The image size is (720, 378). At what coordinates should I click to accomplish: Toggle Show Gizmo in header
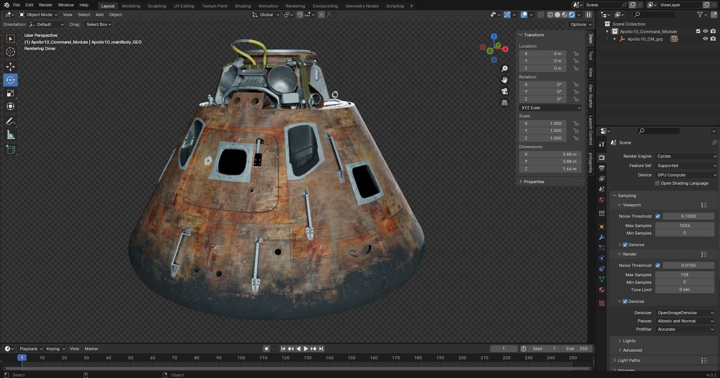click(x=507, y=15)
